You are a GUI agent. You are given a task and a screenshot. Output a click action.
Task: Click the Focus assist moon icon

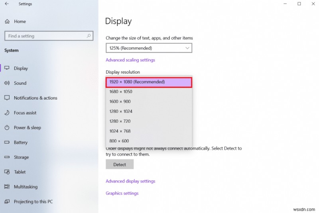coord(7,113)
